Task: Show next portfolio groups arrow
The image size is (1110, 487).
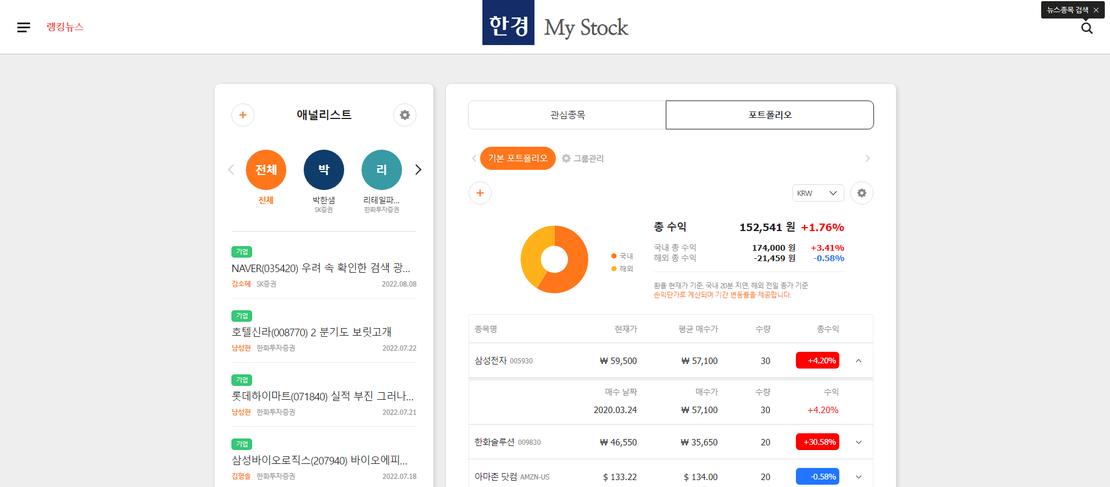Action: click(868, 158)
